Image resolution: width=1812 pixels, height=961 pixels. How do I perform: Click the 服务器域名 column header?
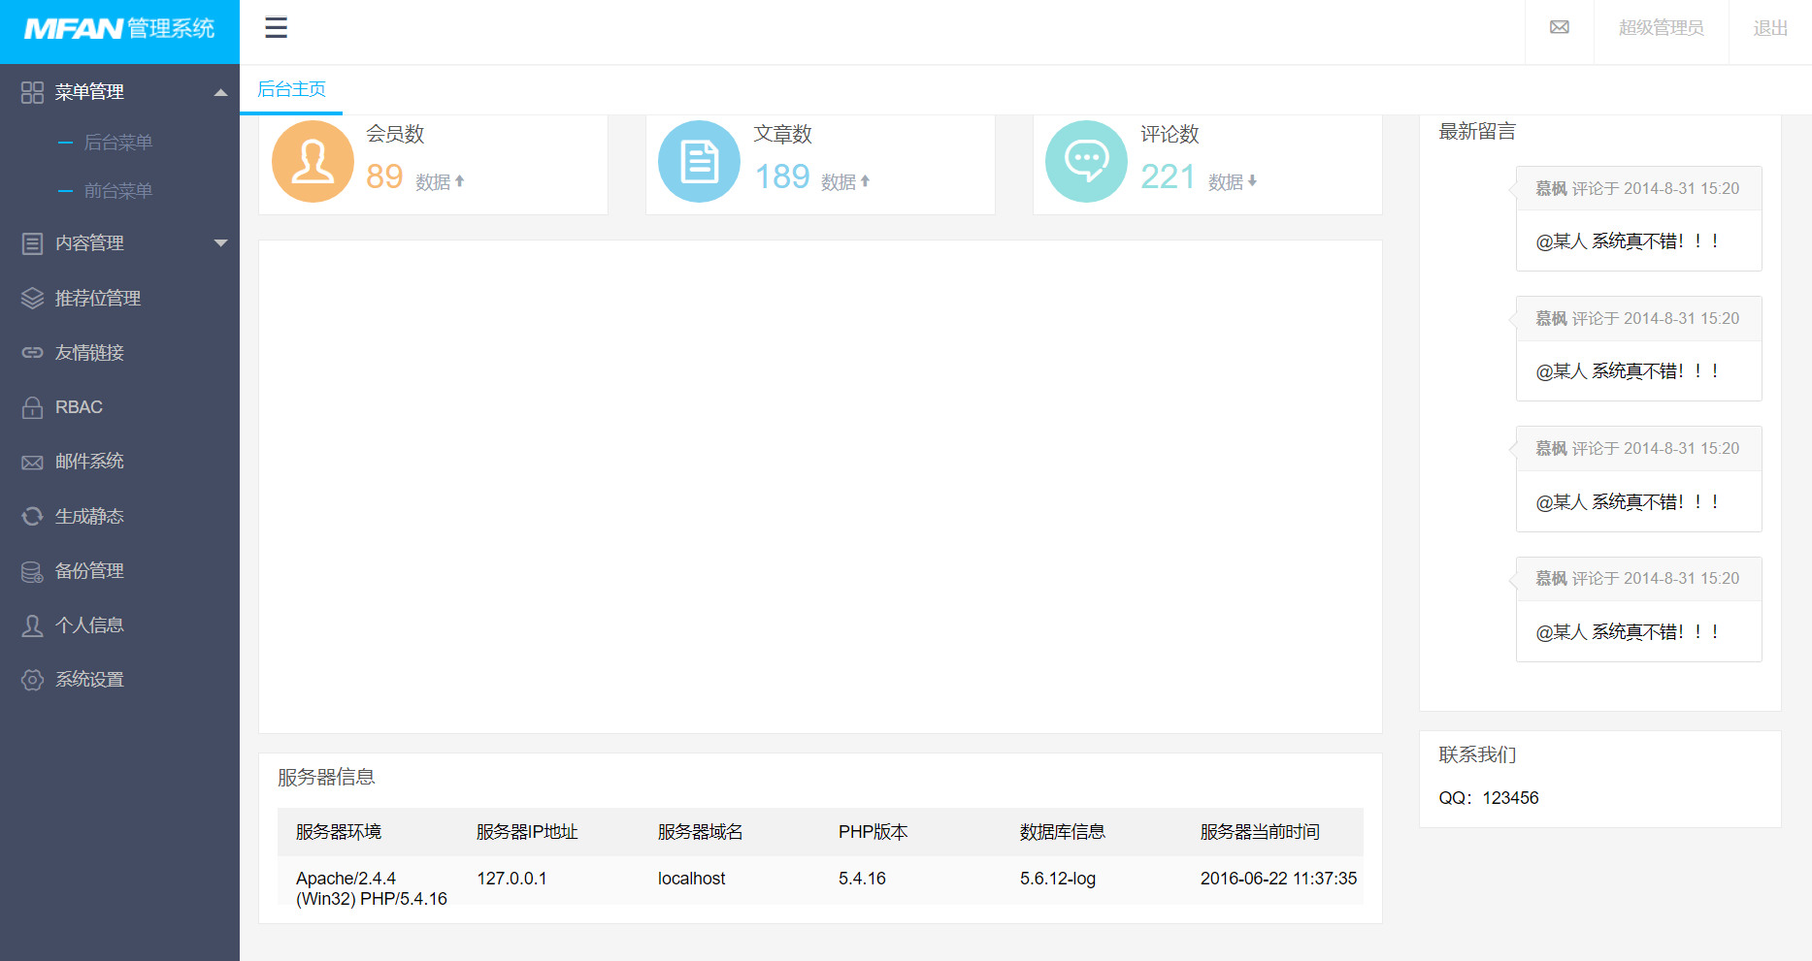701,832
